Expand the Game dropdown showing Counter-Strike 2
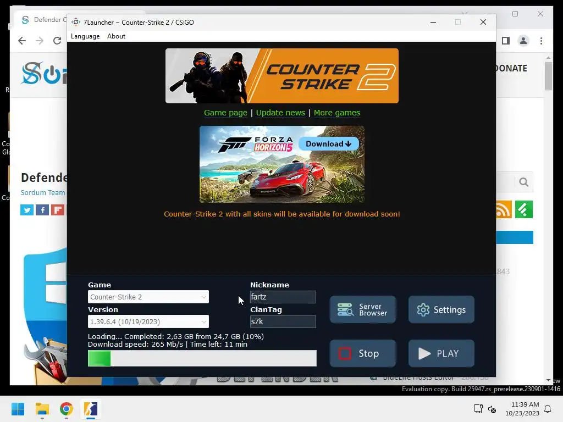This screenshot has width=563, height=422. pos(148,297)
